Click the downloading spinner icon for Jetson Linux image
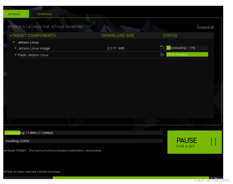233x184 pixels. (162, 48)
